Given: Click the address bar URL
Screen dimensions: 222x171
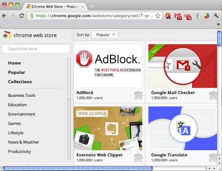Looking at the screenshot, I should [x=94, y=16].
